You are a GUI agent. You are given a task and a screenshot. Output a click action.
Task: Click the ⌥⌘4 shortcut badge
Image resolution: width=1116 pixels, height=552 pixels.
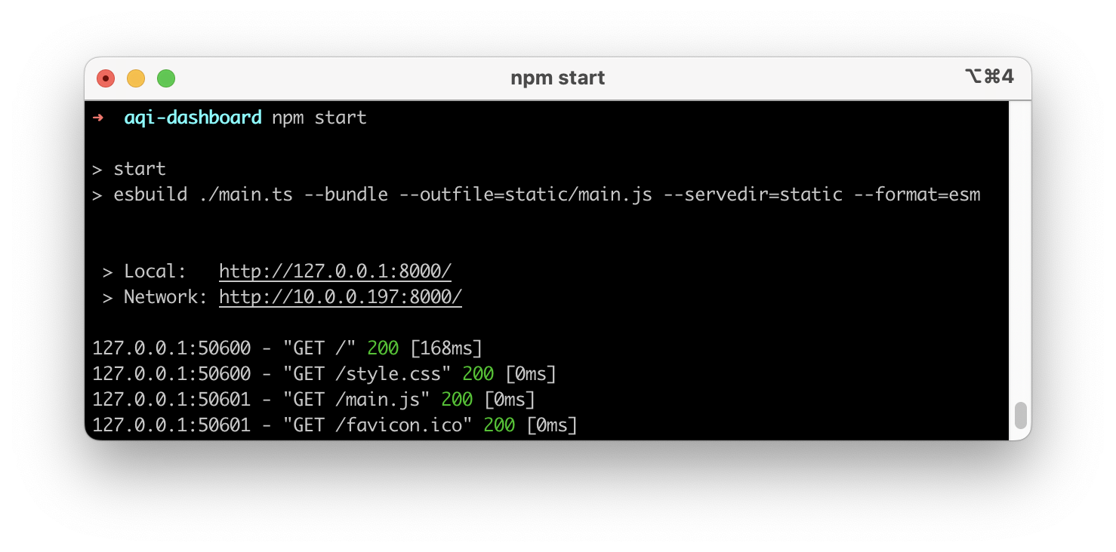pos(991,76)
